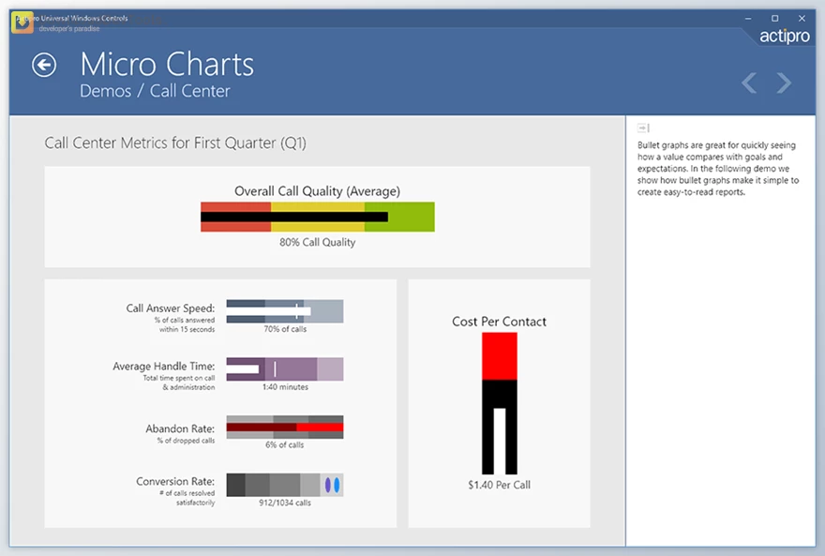Screen dimensions: 825x556
Task: Click the app icon in title bar
Action: tap(22, 23)
